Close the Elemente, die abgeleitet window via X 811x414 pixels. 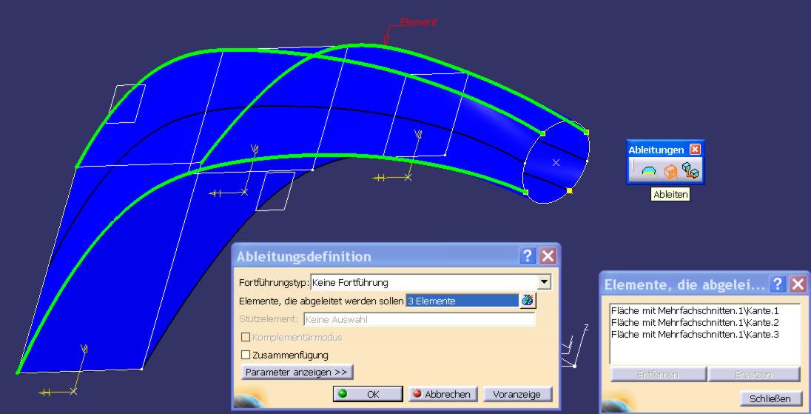tap(798, 284)
